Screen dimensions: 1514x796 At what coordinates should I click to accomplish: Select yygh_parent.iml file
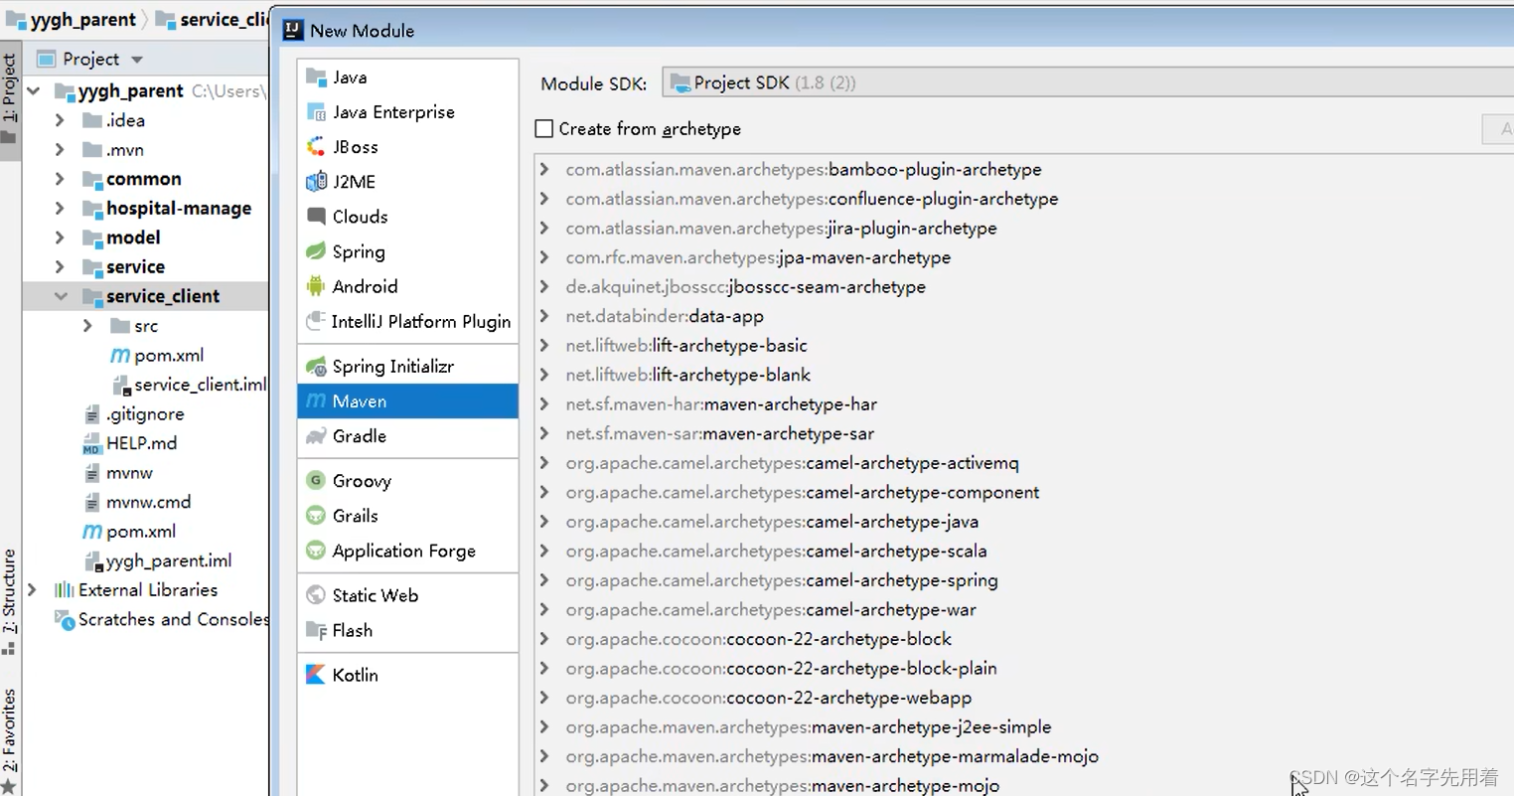tap(169, 560)
